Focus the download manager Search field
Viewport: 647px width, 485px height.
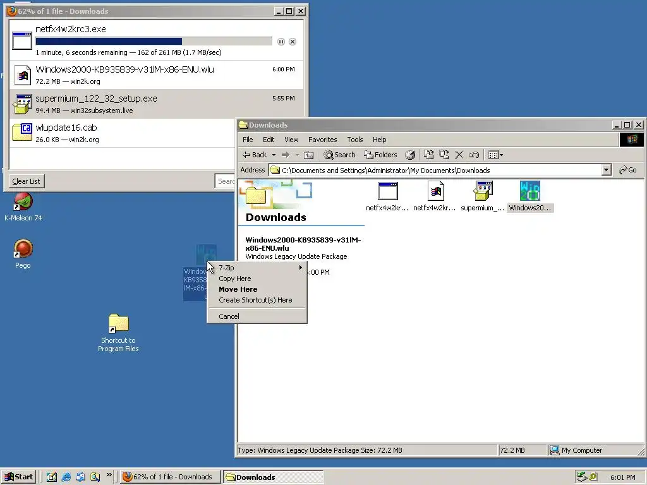(226, 181)
